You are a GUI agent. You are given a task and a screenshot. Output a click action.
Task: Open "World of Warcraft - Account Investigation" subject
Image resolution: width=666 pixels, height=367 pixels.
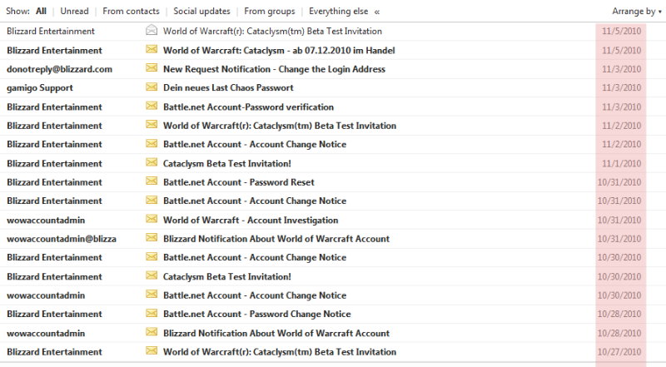click(x=251, y=220)
